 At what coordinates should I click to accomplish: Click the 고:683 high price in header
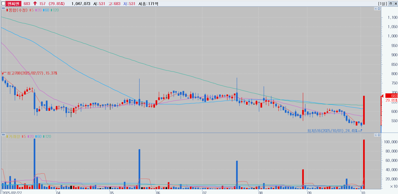tap(114, 4)
